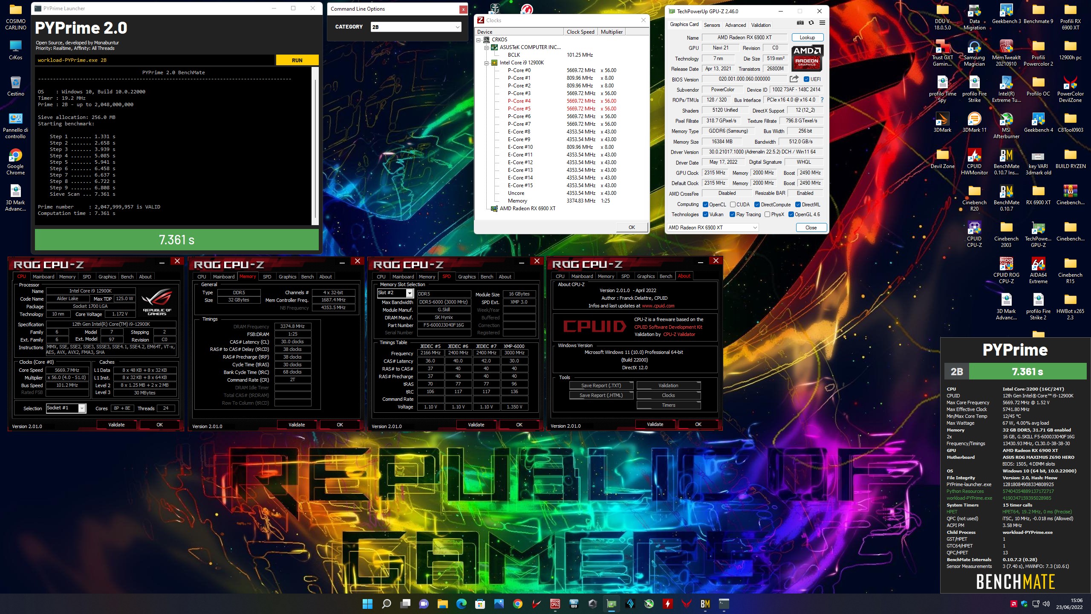Take a GPU-Z screenshot with the camera icon
1091x614 pixels.
(x=800, y=23)
